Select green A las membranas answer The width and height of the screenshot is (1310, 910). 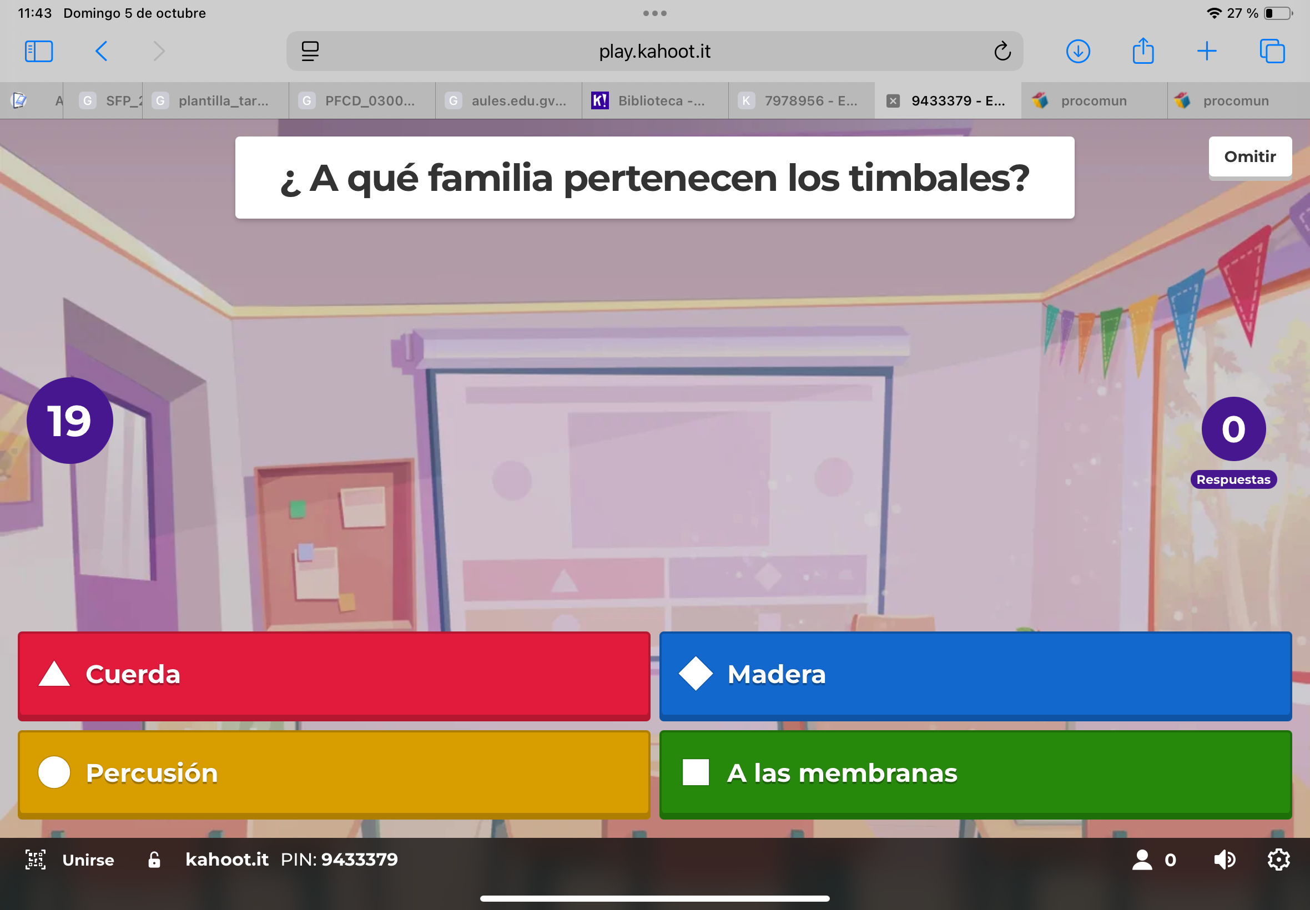(975, 773)
